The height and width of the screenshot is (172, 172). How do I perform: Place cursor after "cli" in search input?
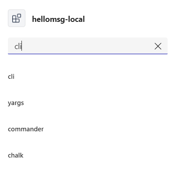(x=22, y=46)
